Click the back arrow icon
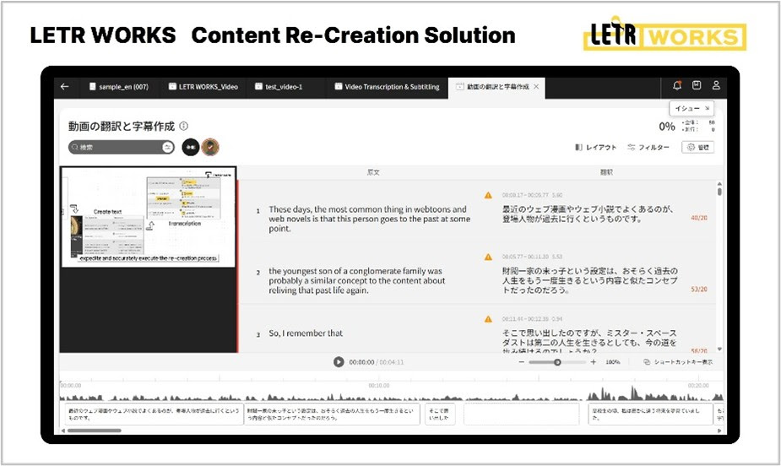 click(x=65, y=87)
